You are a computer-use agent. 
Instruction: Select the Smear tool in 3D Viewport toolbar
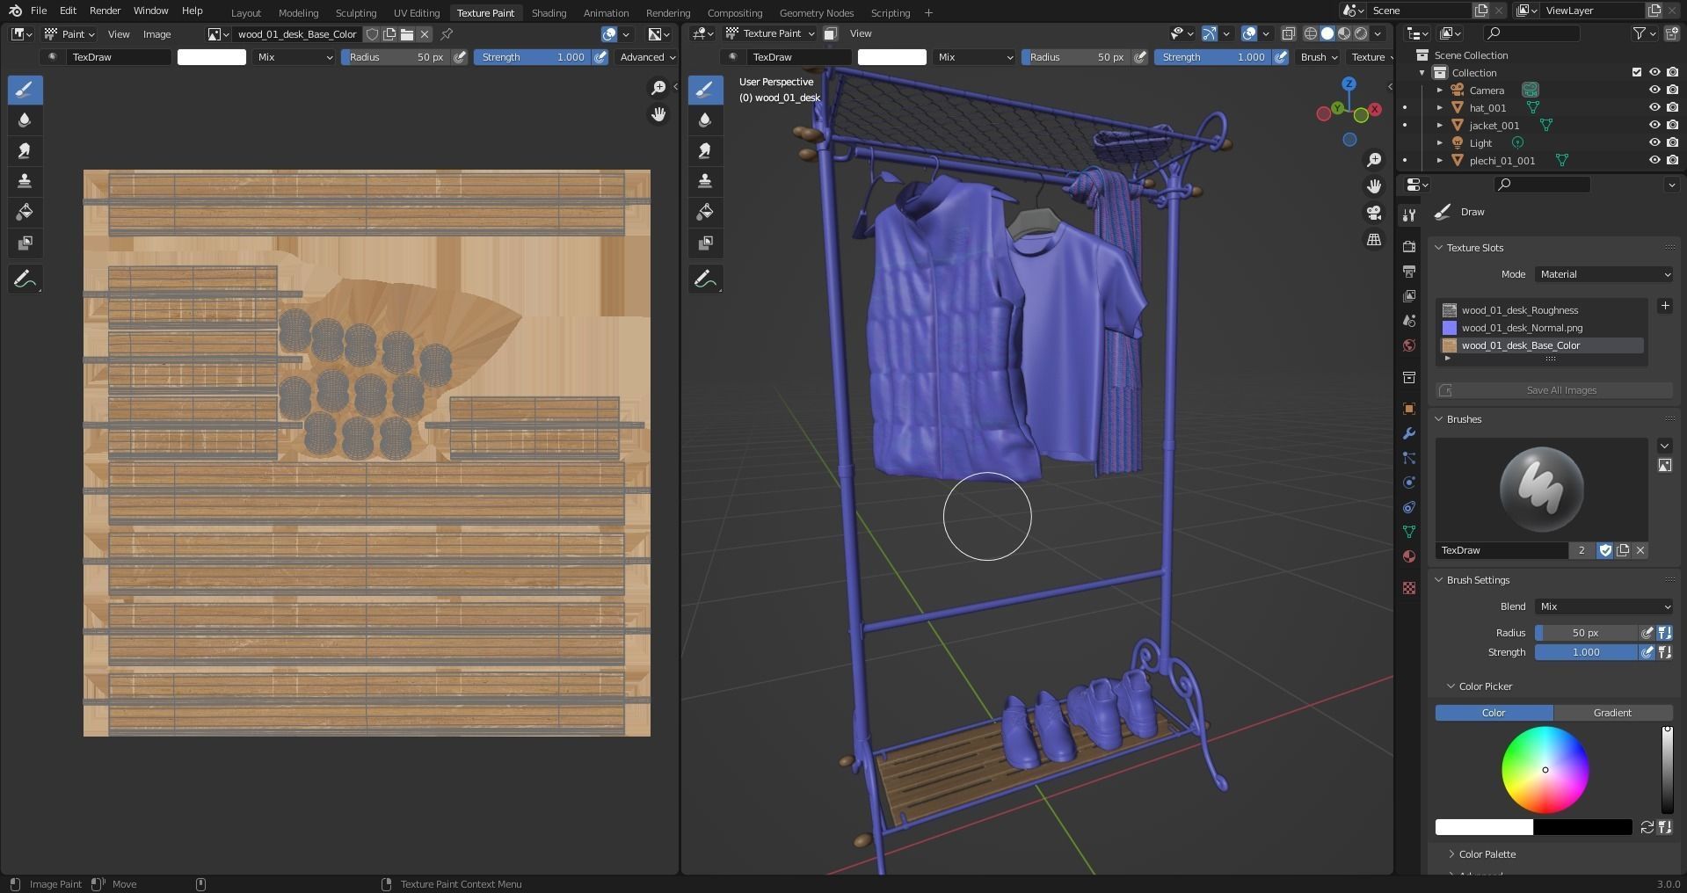[705, 151]
